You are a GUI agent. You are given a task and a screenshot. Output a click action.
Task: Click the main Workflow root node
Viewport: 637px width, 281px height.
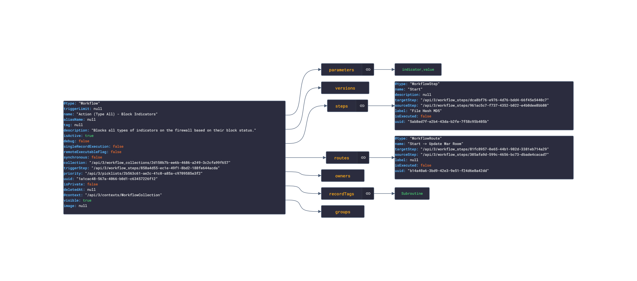click(x=174, y=158)
